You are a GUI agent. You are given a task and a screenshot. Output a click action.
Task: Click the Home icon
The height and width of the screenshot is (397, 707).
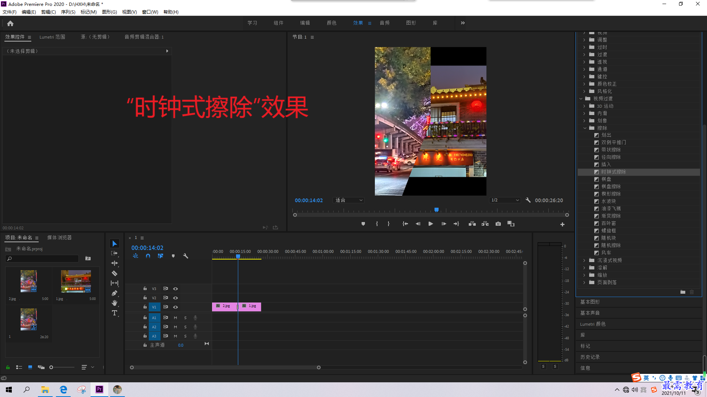10,23
